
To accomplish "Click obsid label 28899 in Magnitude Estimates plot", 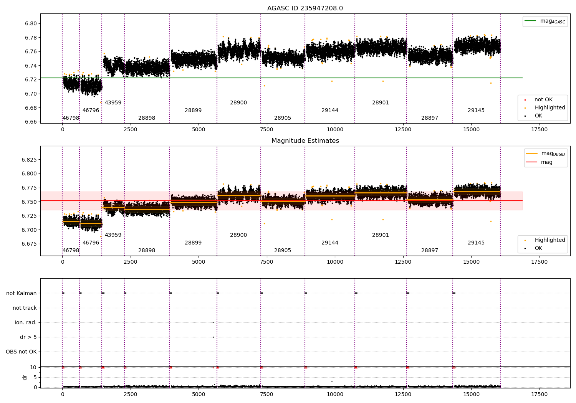I will pyautogui.click(x=193, y=243).
